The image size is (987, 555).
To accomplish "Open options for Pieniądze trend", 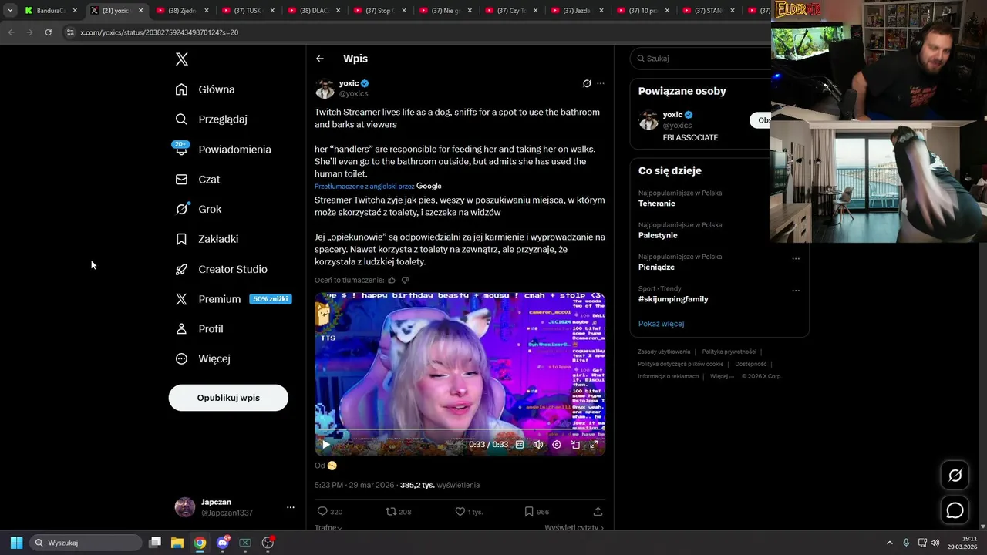I will tap(796, 258).
